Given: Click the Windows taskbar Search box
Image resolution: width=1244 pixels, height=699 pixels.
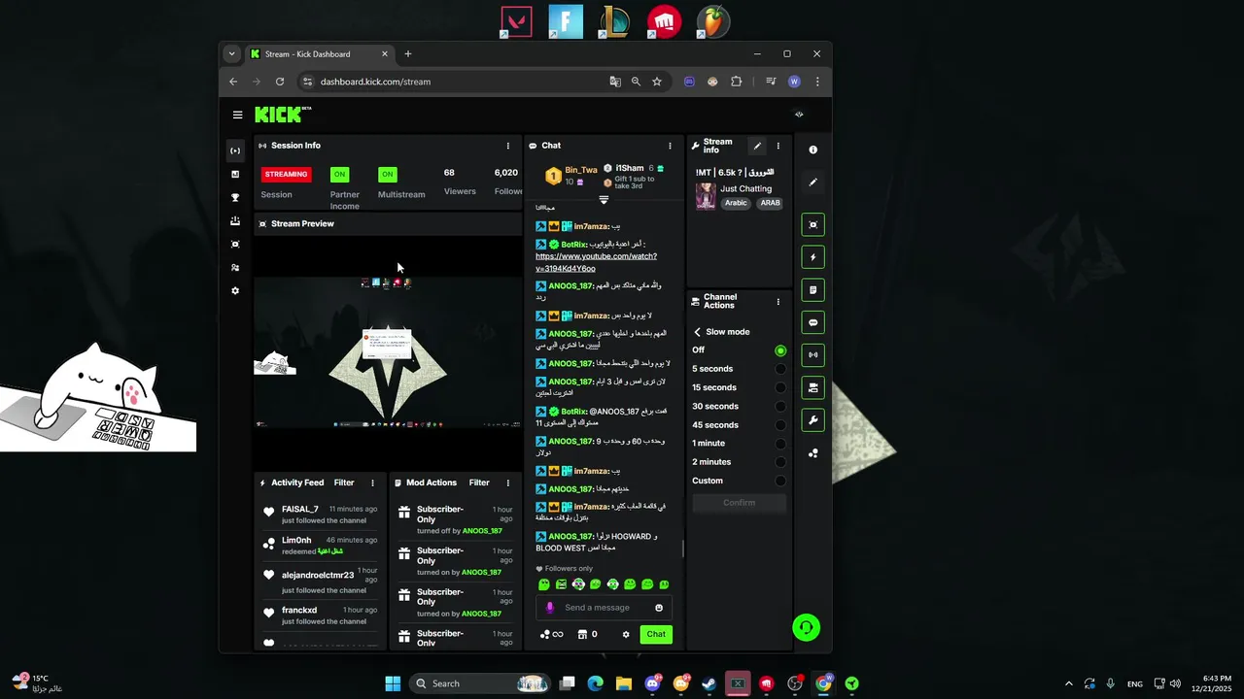Looking at the screenshot, I should (481, 683).
